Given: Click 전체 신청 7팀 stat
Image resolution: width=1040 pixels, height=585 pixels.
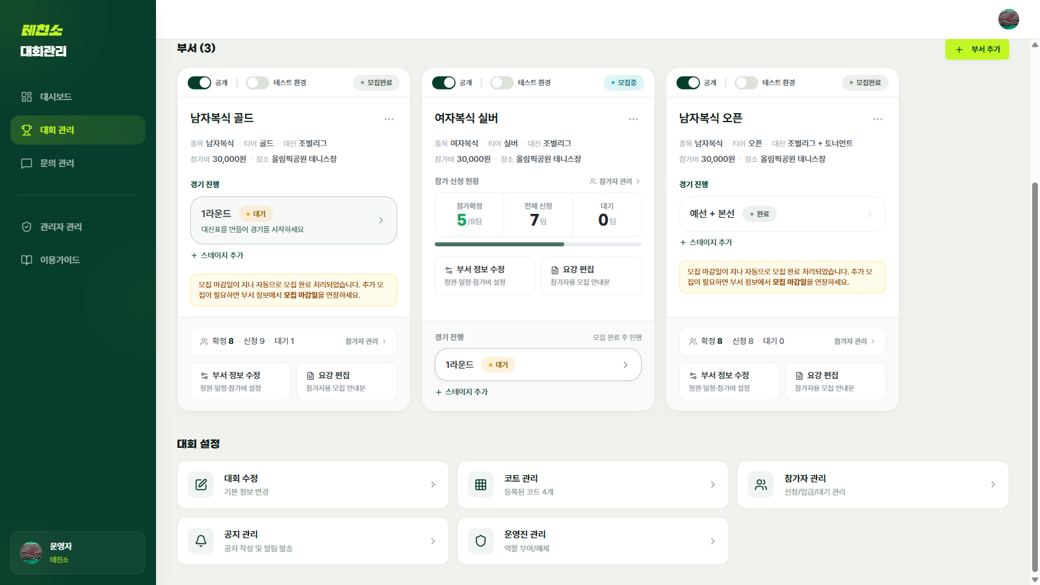Looking at the screenshot, I should 538,214.
